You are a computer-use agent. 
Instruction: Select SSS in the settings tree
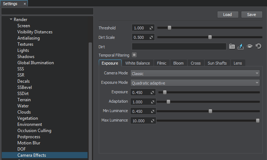coord(21,69)
